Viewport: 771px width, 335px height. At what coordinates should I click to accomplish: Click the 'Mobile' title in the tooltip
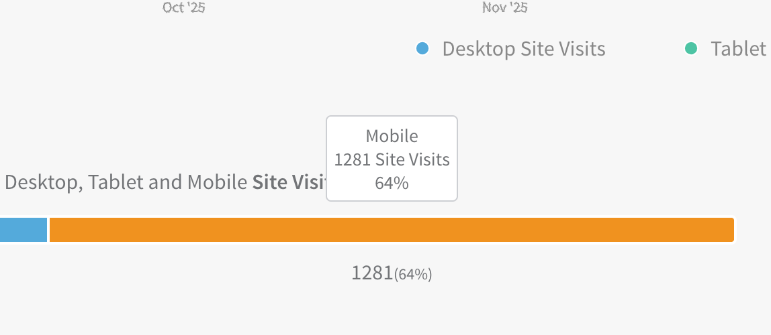click(x=392, y=136)
